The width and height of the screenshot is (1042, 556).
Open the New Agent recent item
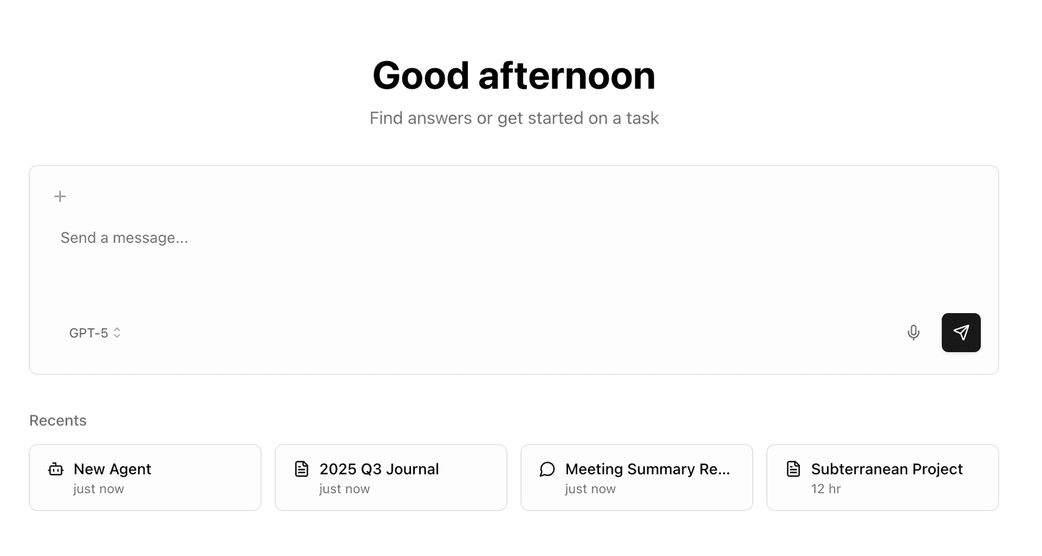pyautogui.click(x=145, y=477)
